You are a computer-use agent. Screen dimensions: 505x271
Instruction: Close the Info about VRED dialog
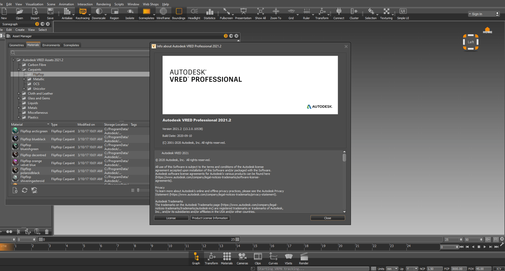click(327, 218)
